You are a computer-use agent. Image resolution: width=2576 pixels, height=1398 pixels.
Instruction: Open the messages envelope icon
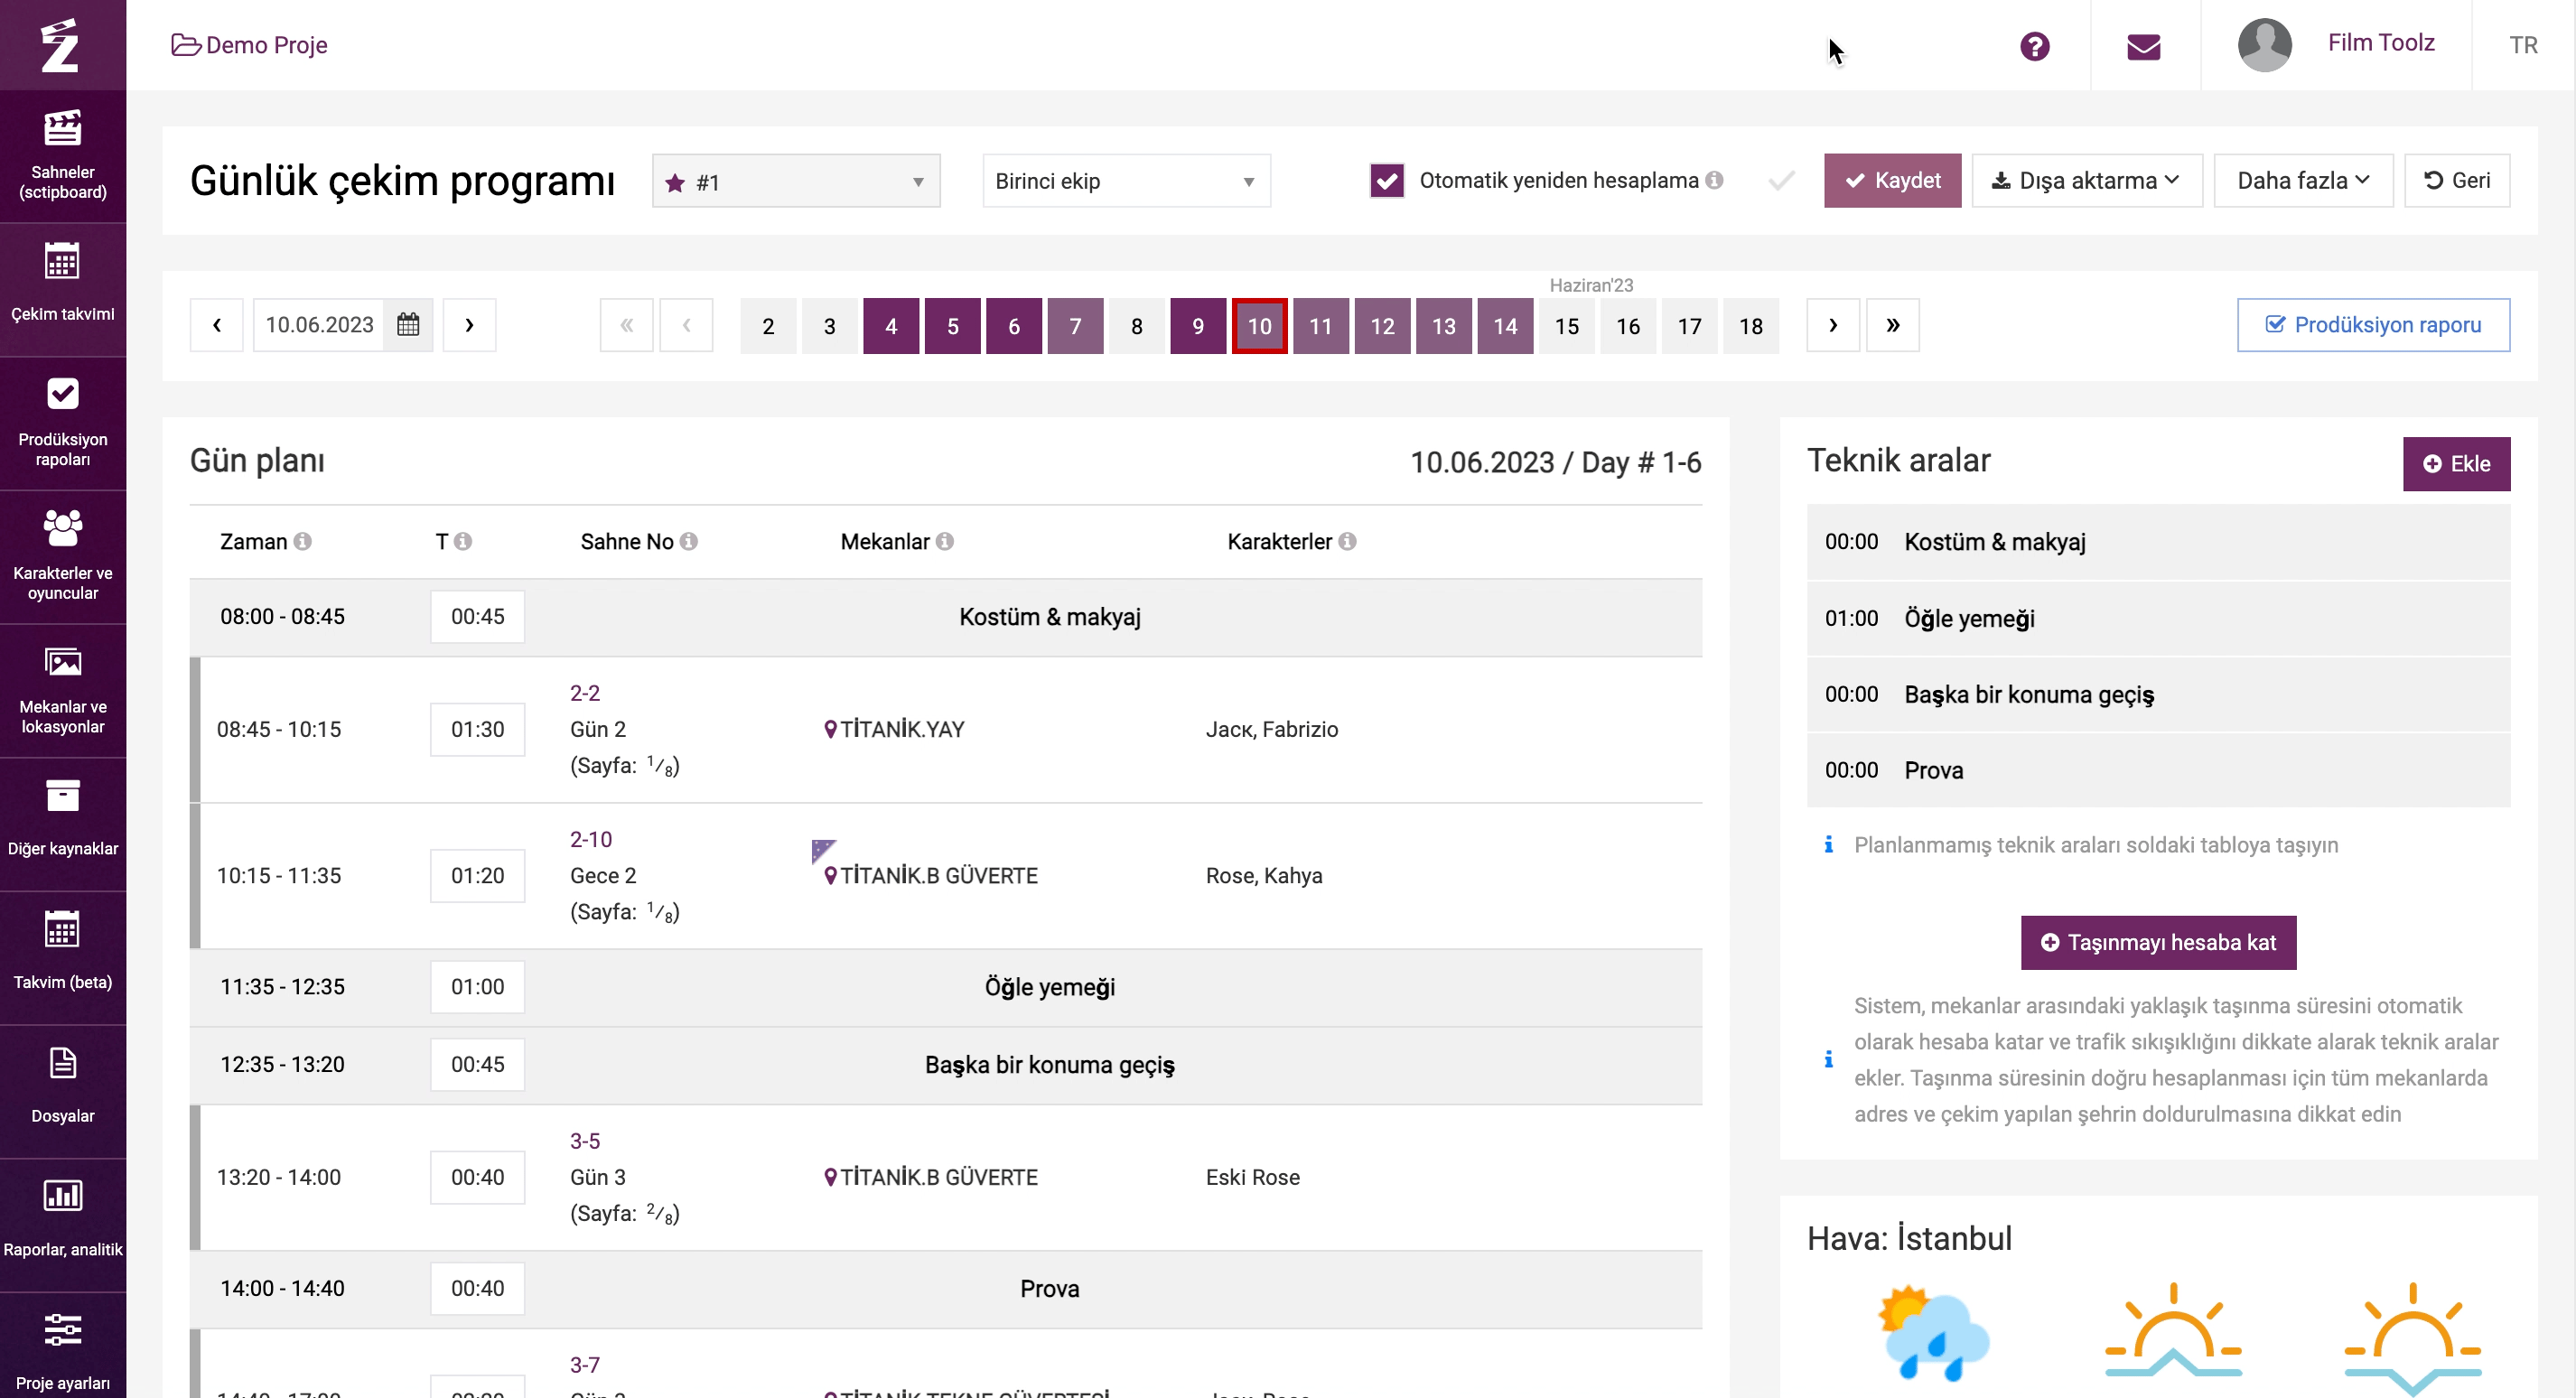tap(2143, 46)
